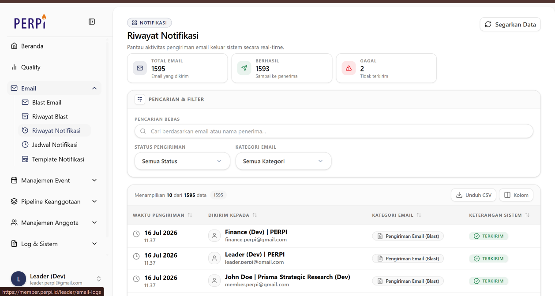Viewport: 555px width, 296px height.
Task: Expand Log & Sistem section
Action: coord(54,244)
